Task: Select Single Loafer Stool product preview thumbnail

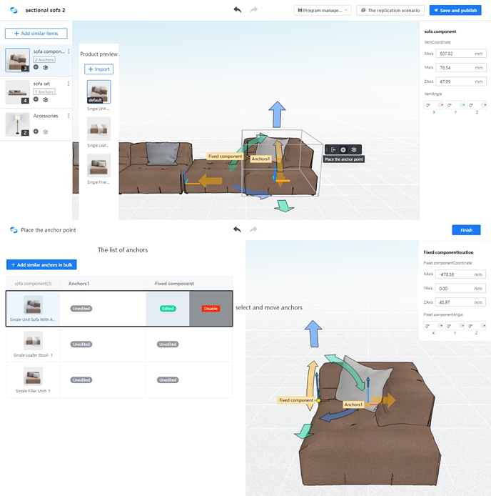Action: click(x=98, y=129)
